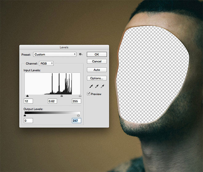Toggle the Preview checkbox
This screenshot has height=172, width=203.
click(x=89, y=94)
